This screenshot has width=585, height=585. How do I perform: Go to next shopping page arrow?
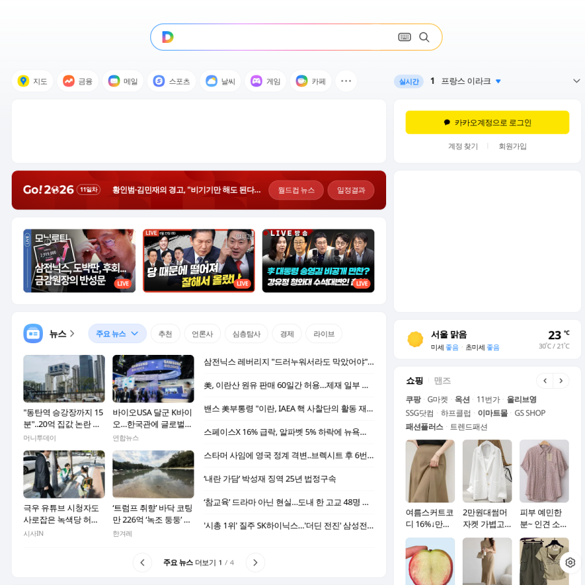561,380
